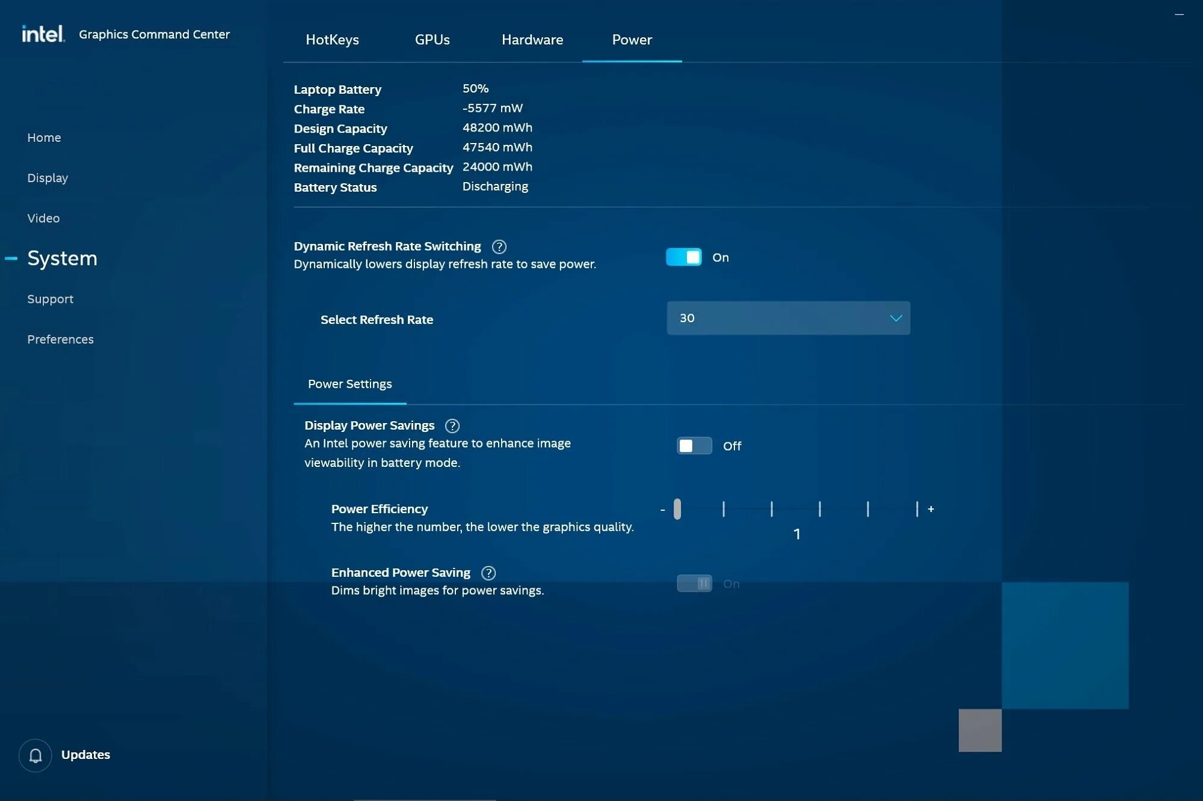Select the Power Settings sub-tab
This screenshot has height=801, width=1203.
pyautogui.click(x=349, y=384)
